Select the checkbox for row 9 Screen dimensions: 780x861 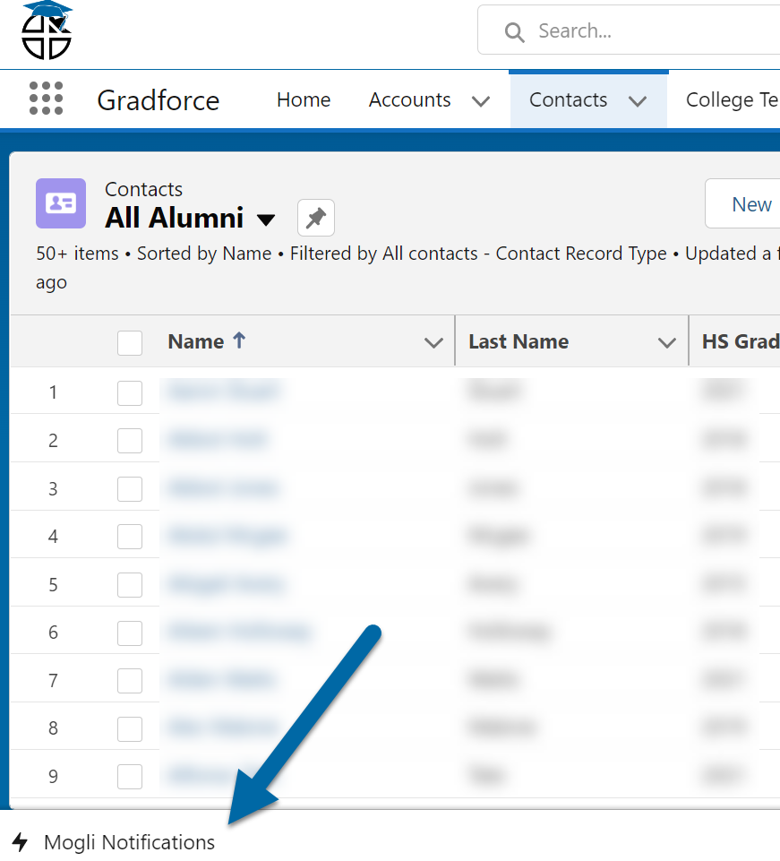click(x=130, y=777)
